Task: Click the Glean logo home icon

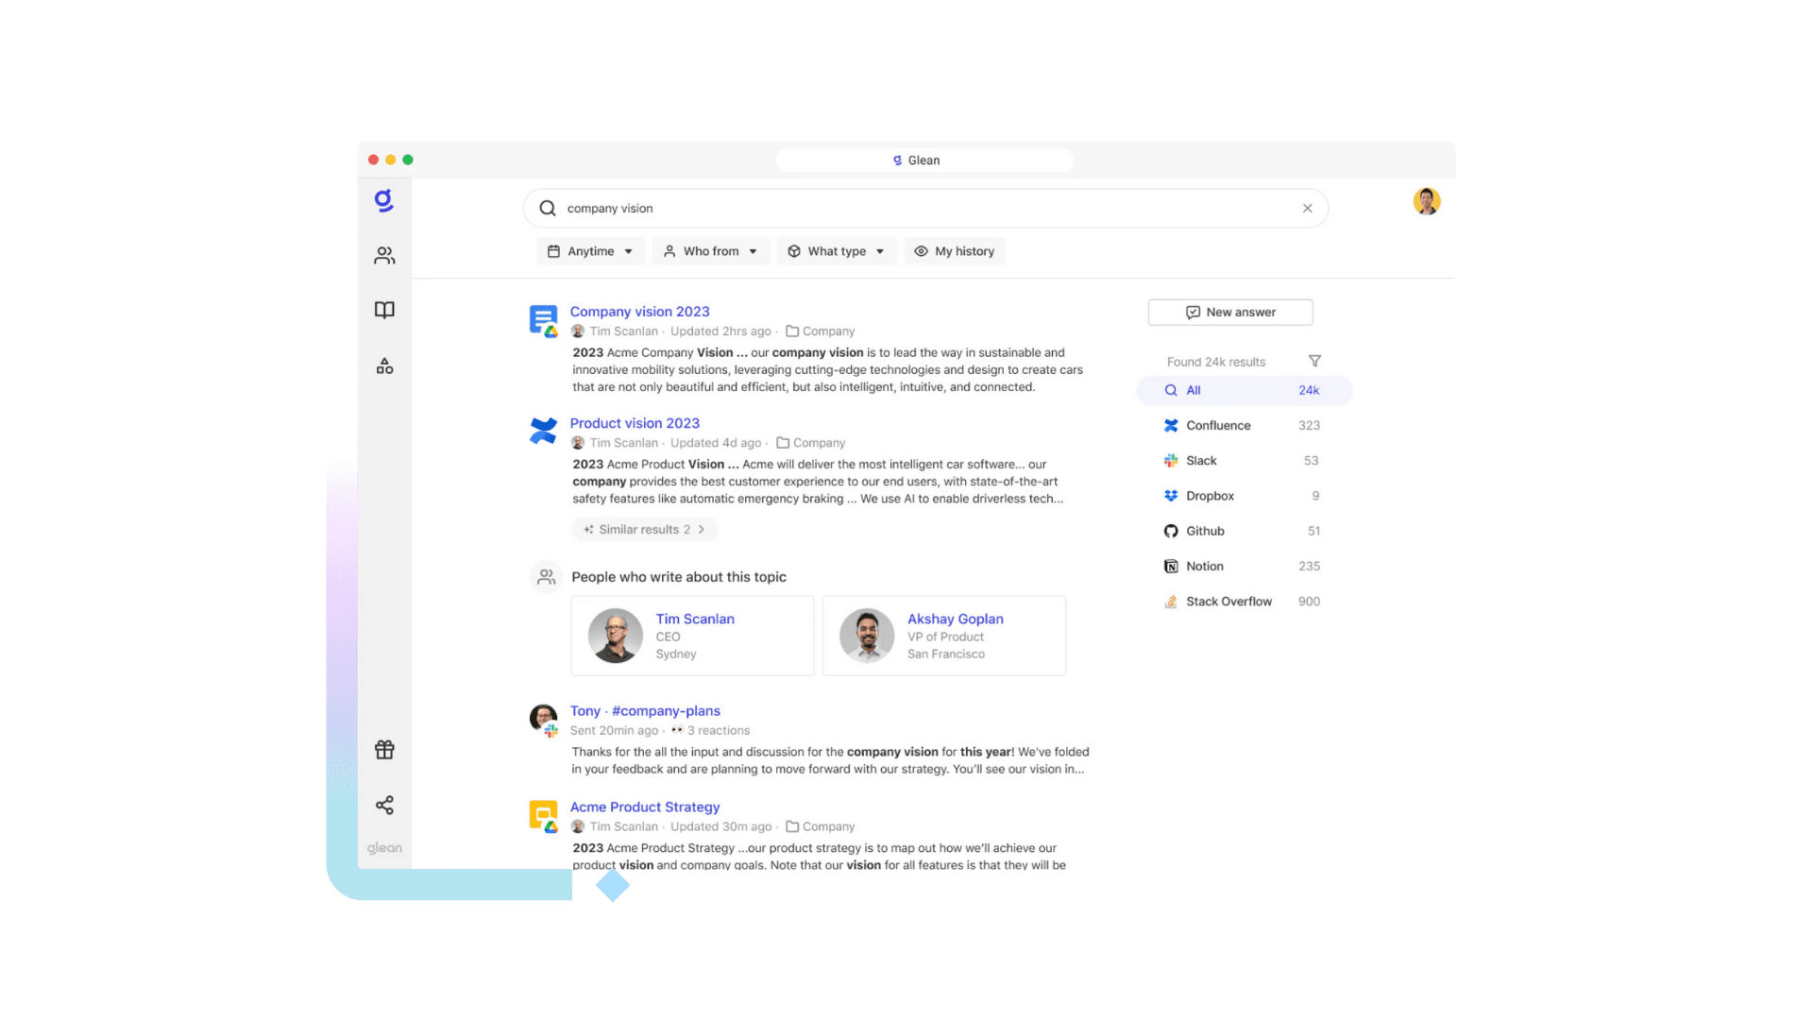Action: pyautogui.click(x=383, y=200)
